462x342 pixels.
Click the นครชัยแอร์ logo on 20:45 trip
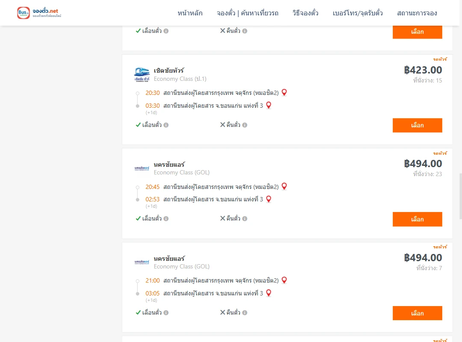click(x=142, y=168)
